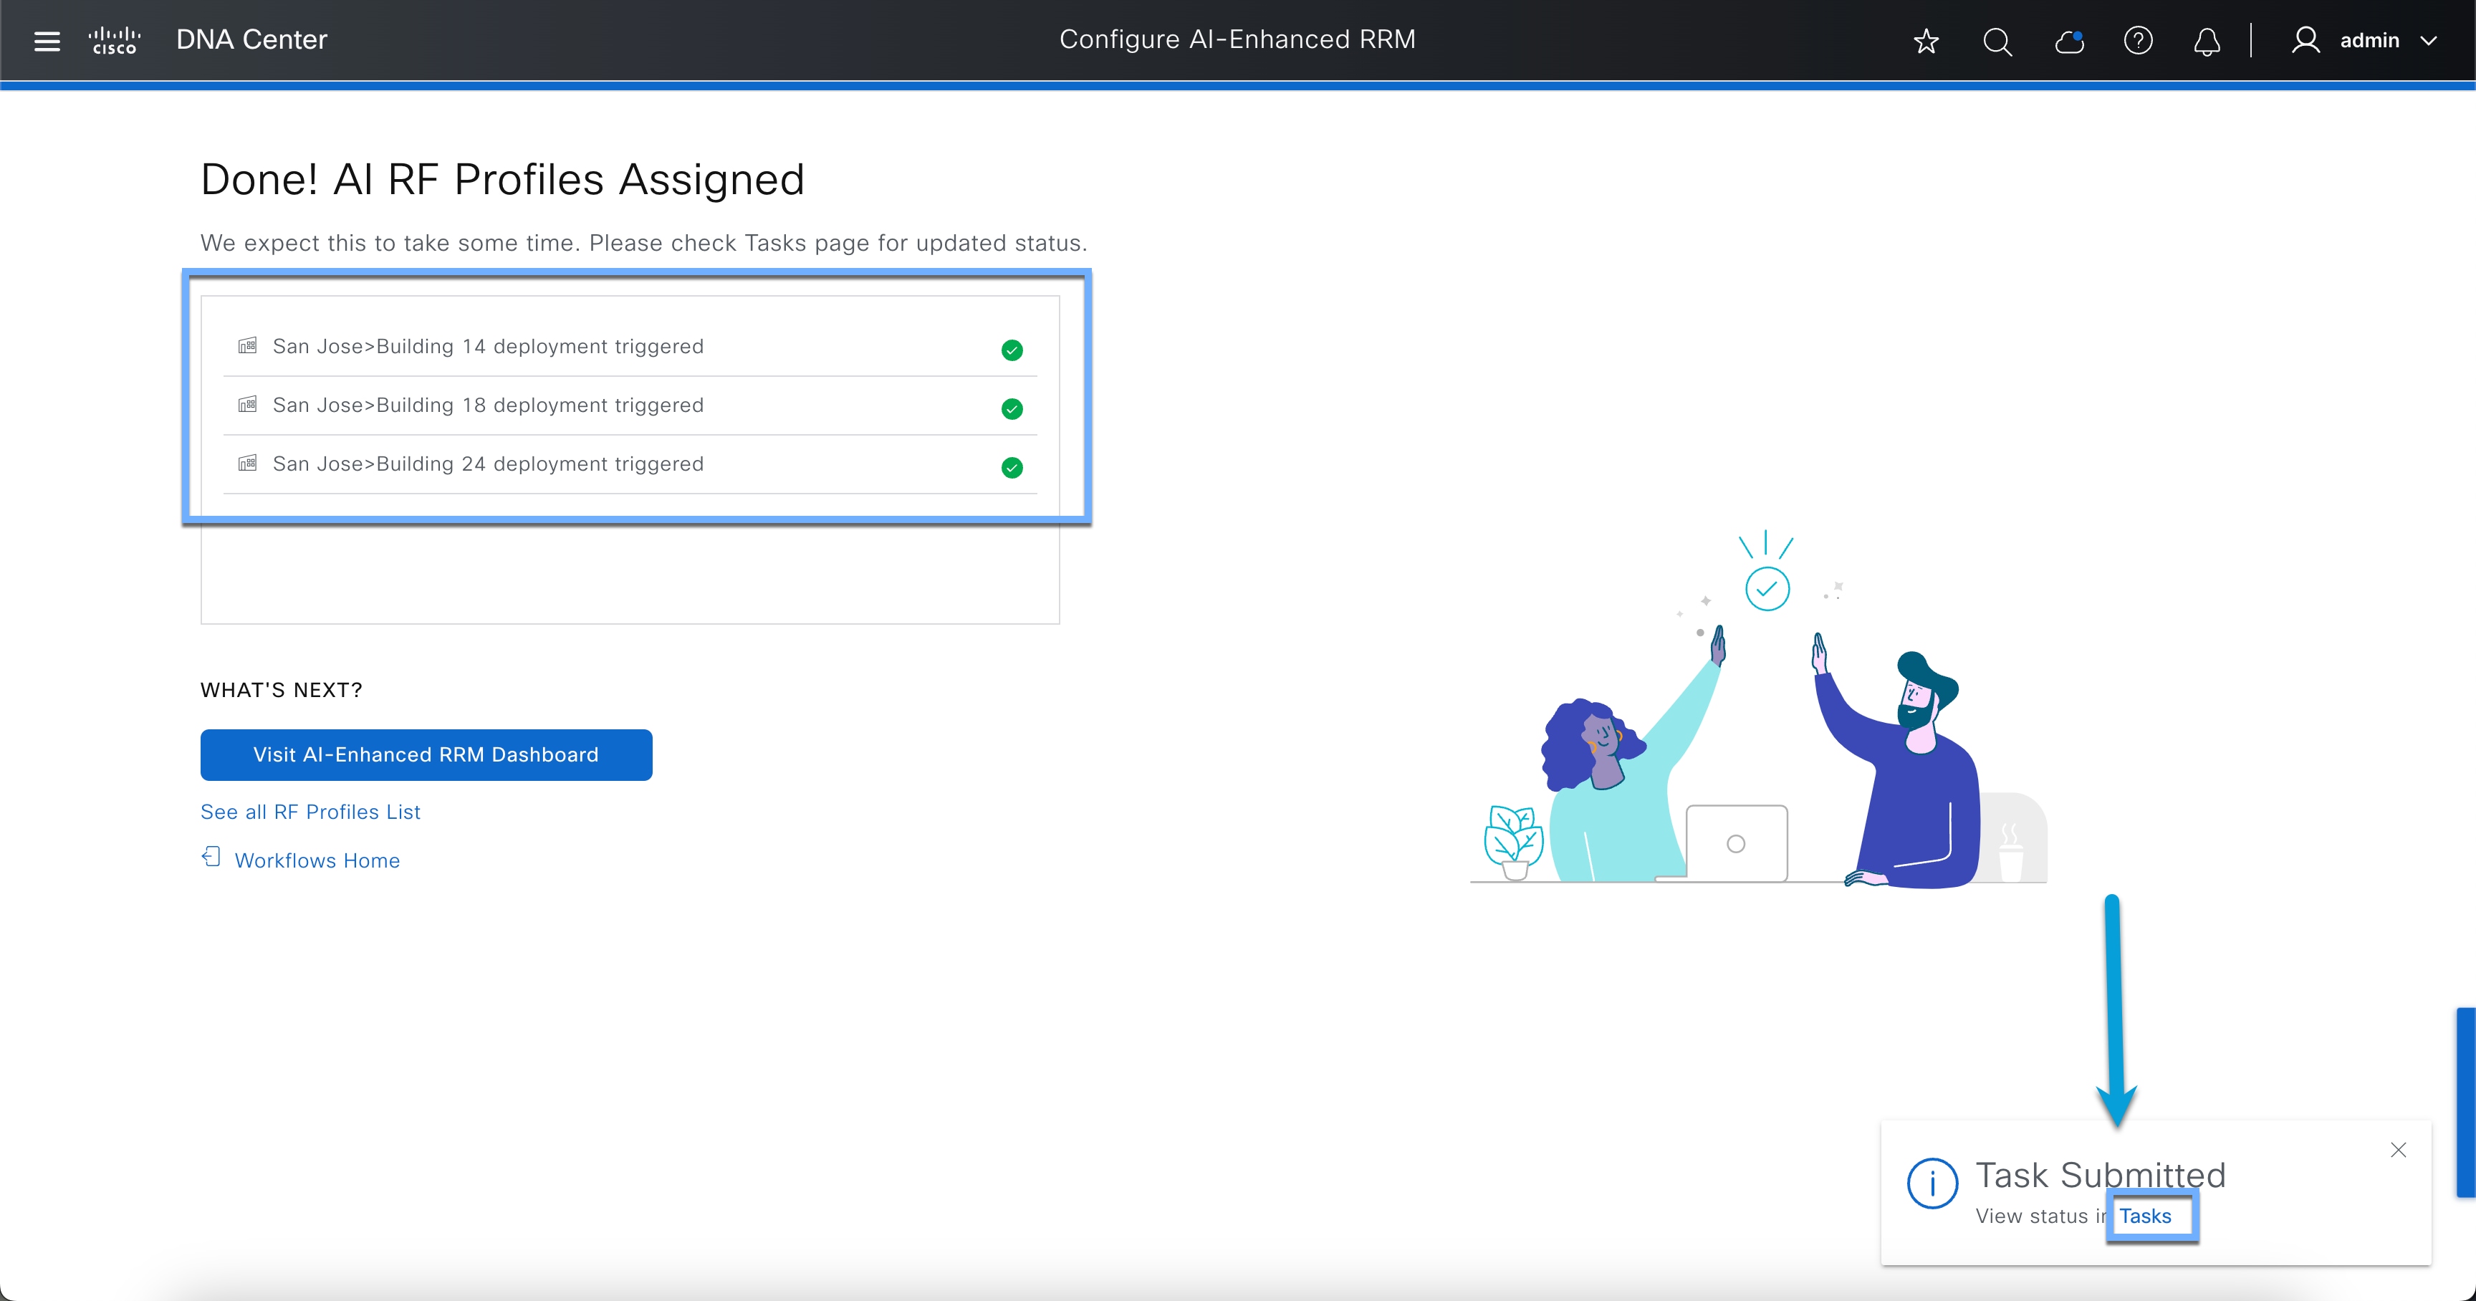
Task: Click the favorites star icon
Action: click(1925, 42)
